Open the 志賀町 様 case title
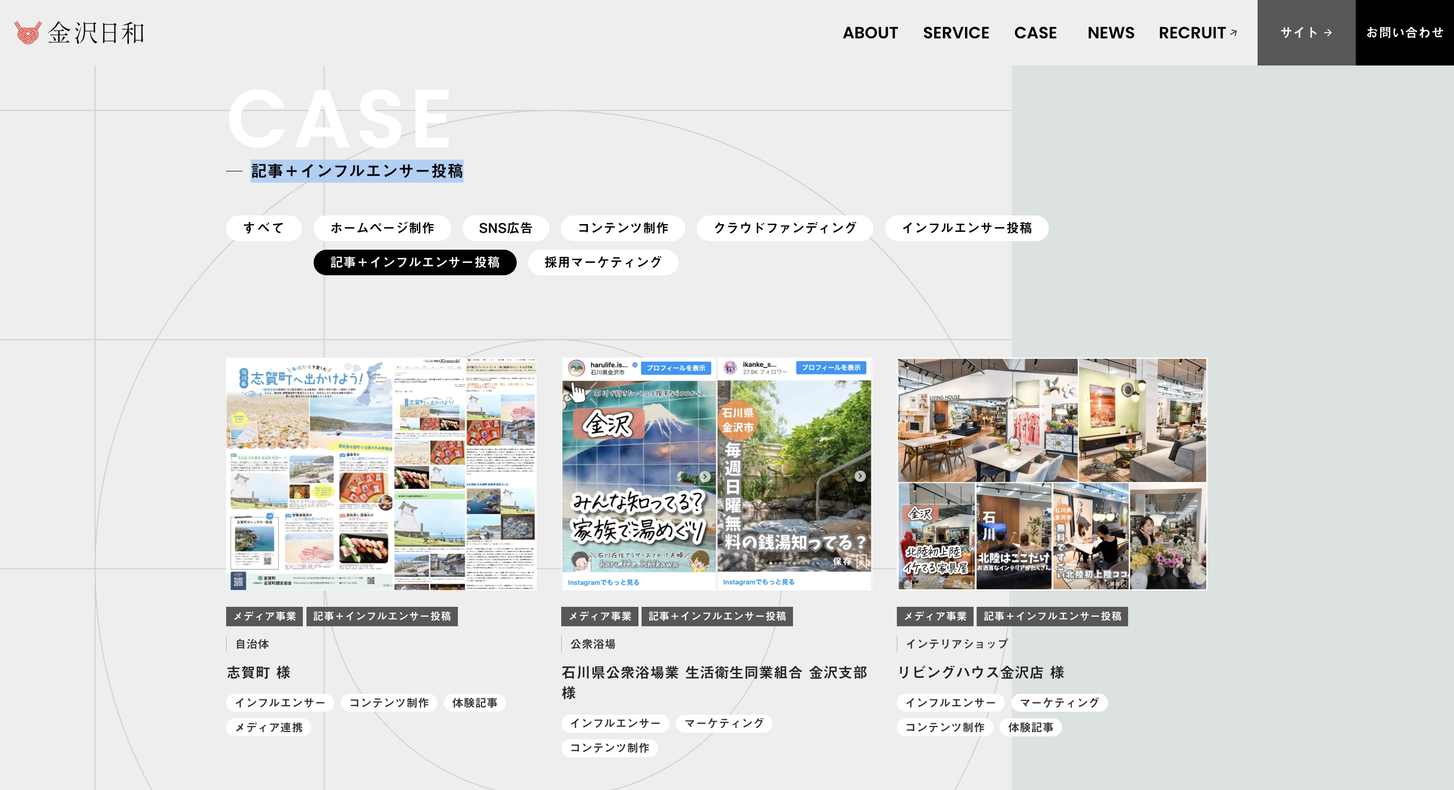 258,672
